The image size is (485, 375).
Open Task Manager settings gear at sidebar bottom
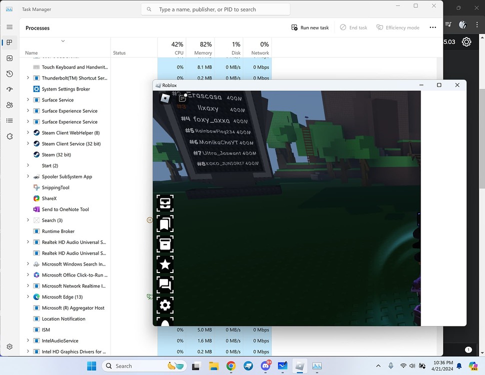(x=9, y=346)
